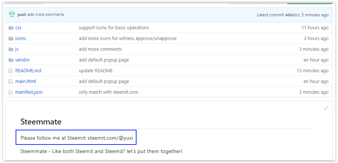Click yuxir's avatar image
338x163 pixels.
[12, 14]
